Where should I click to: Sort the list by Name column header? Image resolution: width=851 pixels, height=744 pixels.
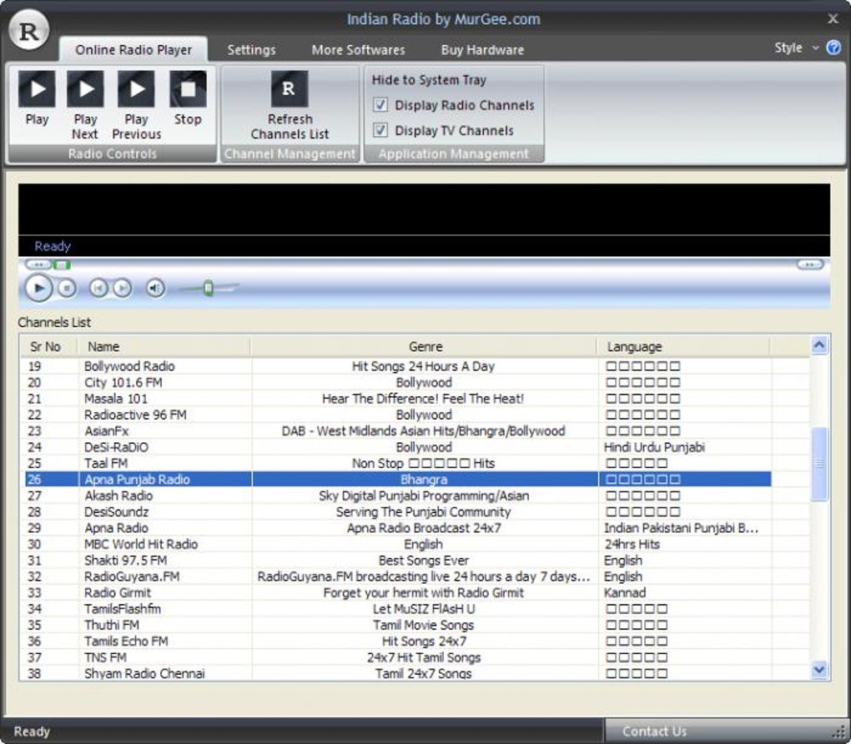[x=164, y=346]
